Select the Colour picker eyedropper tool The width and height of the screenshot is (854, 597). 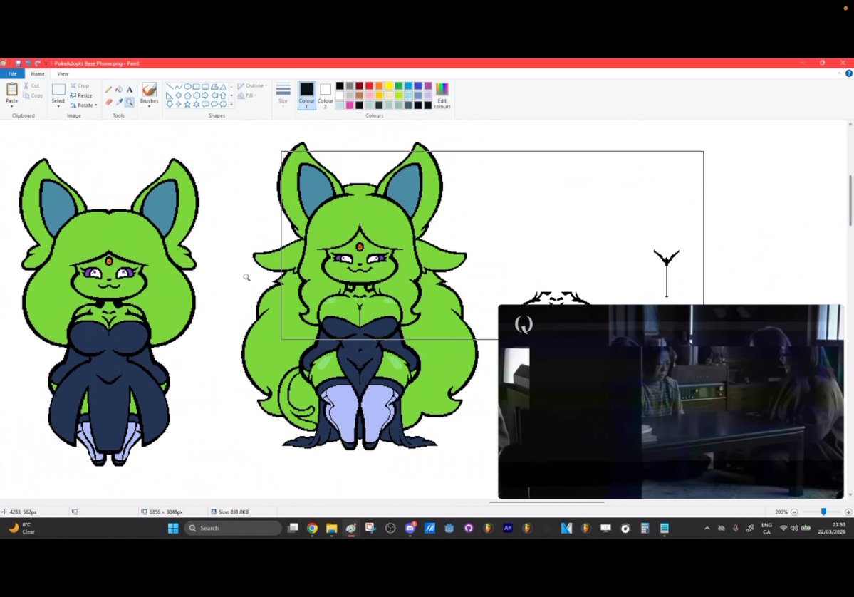119,101
